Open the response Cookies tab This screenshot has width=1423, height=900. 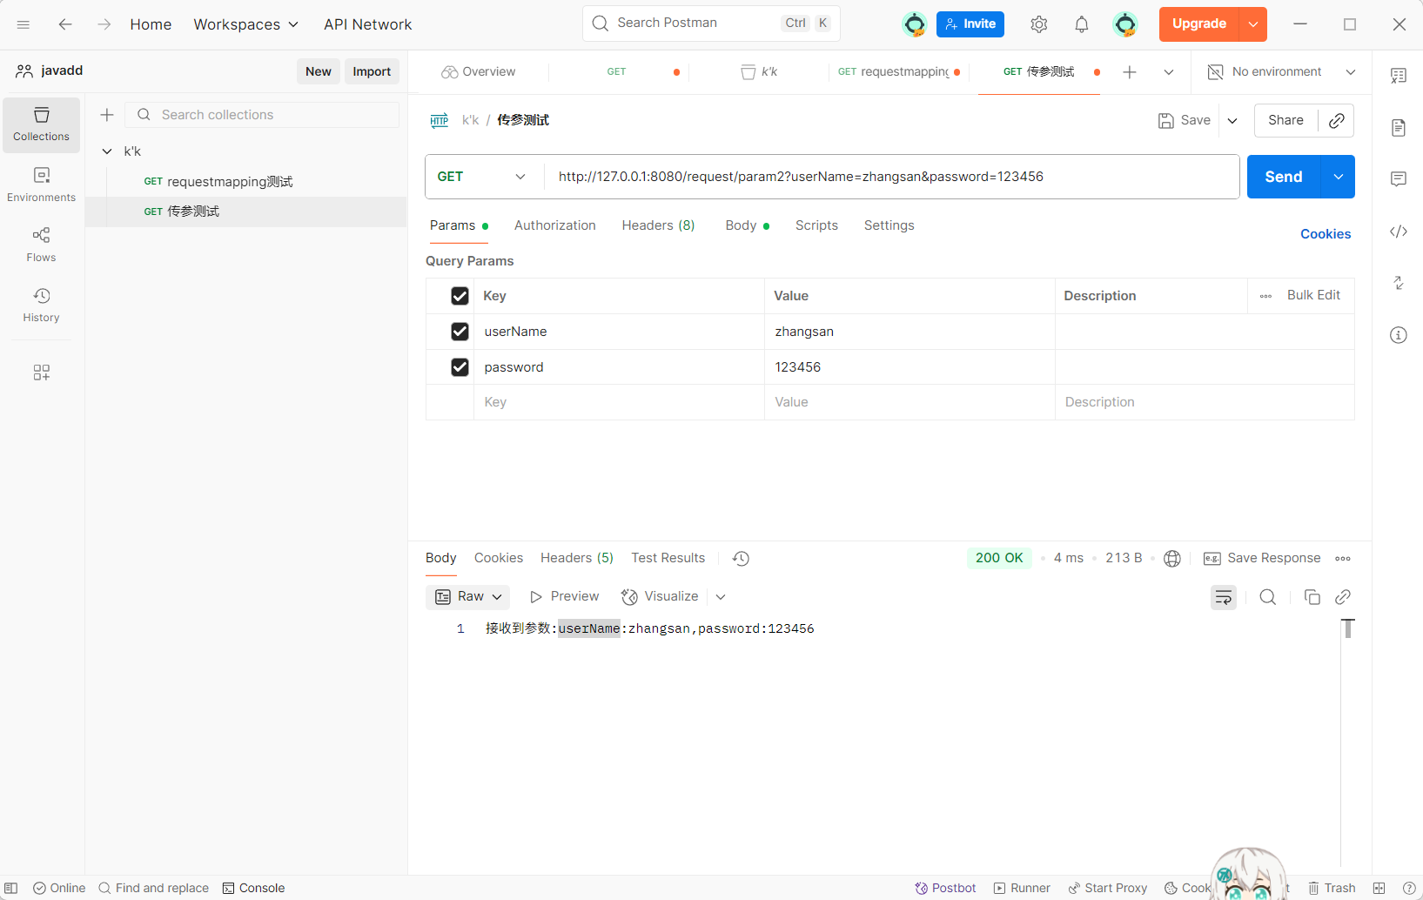pyautogui.click(x=499, y=558)
